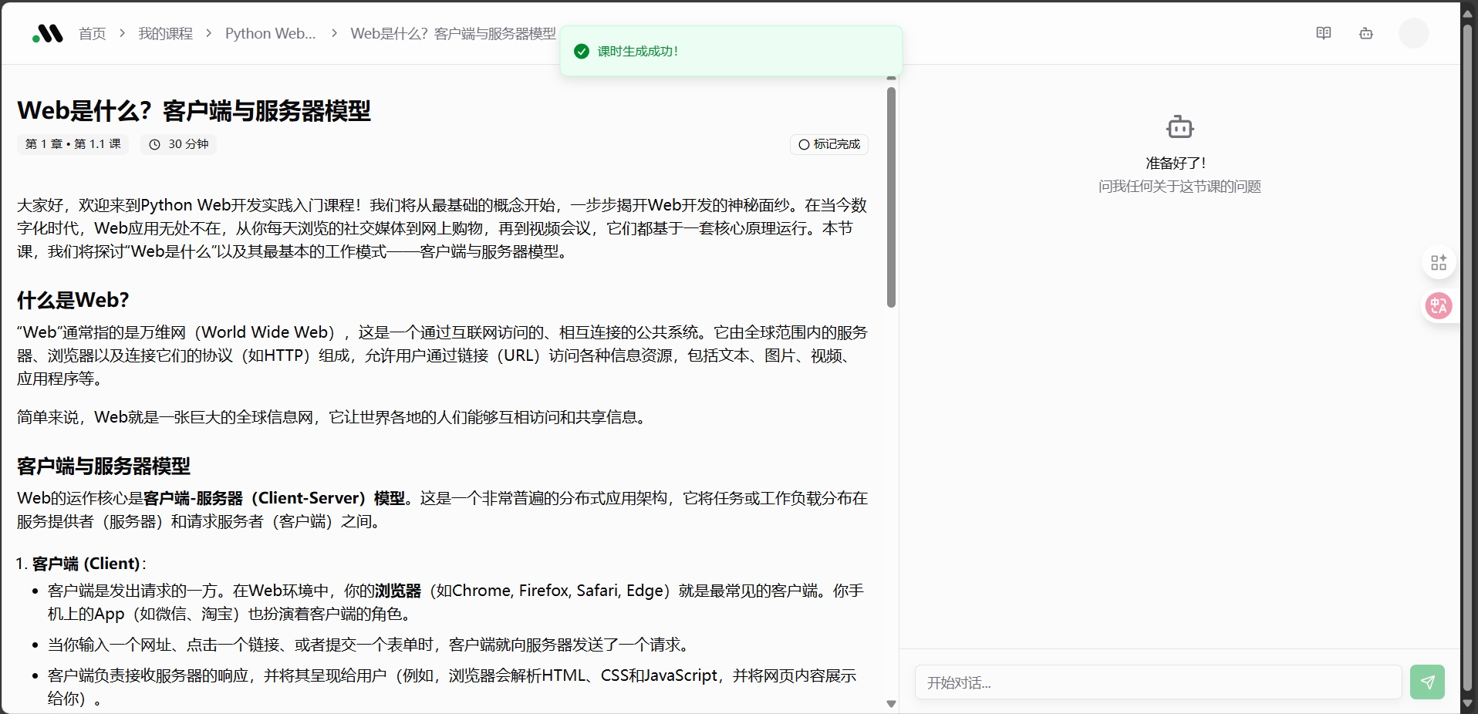Toggle the AI robot assistant icon in header
1478x714 pixels.
pos(1366,33)
